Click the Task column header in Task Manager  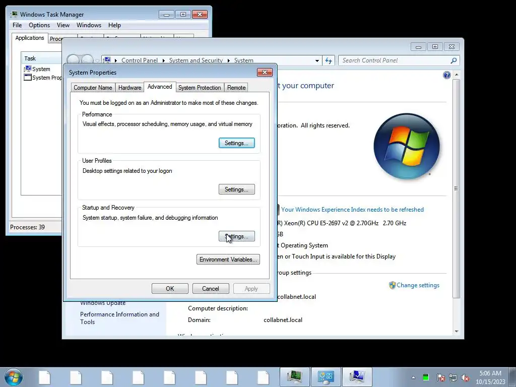41,58
